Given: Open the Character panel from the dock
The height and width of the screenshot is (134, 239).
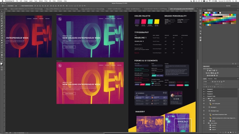Looking at the screenshot, I should pos(200,31).
